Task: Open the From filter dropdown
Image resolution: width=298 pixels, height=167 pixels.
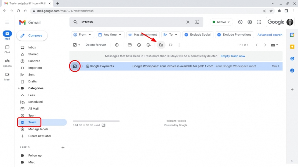Action: tap(82, 35)
